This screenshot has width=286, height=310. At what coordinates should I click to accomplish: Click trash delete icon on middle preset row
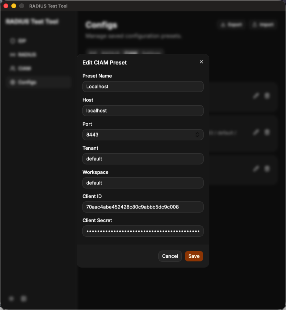tap(267, 132)
